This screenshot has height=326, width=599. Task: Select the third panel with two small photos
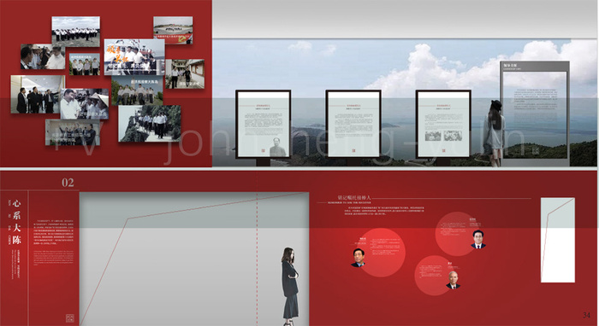(443, 124)
